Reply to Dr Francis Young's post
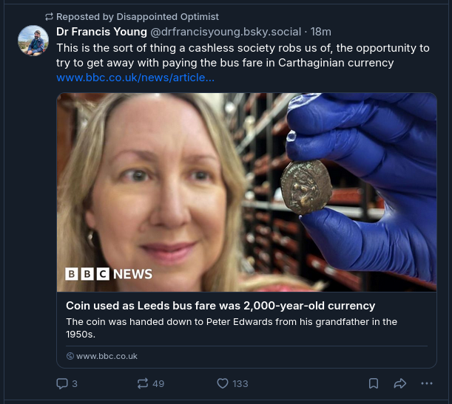The width and height of the screenshot is (452, 404). point(63,383)
